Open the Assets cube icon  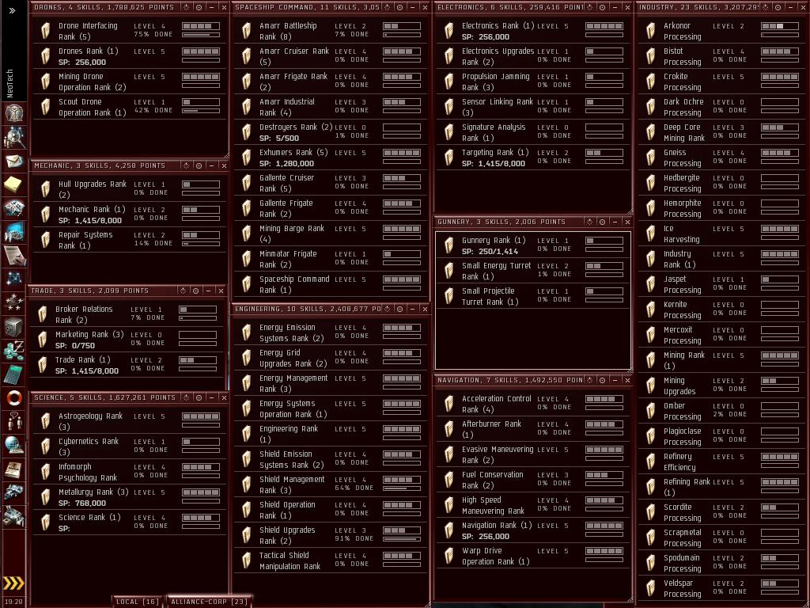coord(14,327)
